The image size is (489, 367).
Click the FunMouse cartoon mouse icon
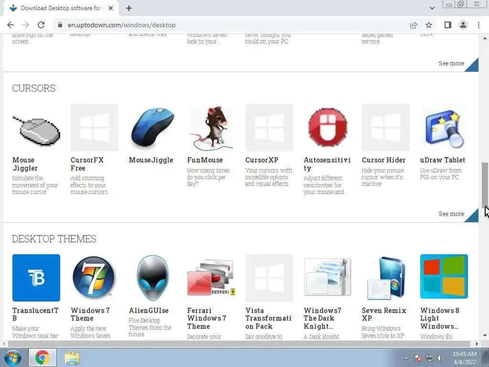click(211, 128)
